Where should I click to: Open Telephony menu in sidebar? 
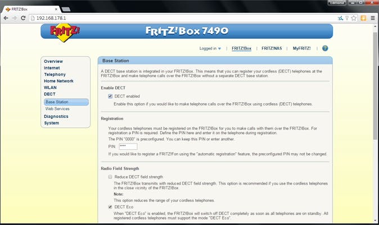pos(55,75)
